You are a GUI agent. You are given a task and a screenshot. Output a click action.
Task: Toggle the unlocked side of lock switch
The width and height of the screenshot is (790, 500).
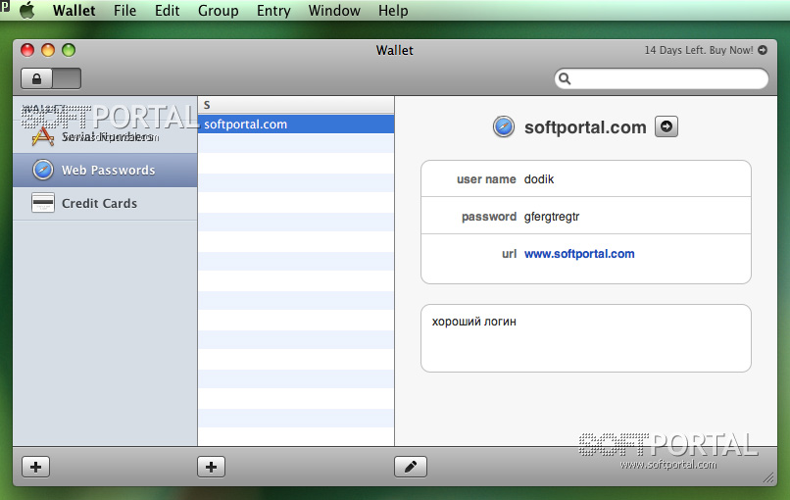pos(67,78)
